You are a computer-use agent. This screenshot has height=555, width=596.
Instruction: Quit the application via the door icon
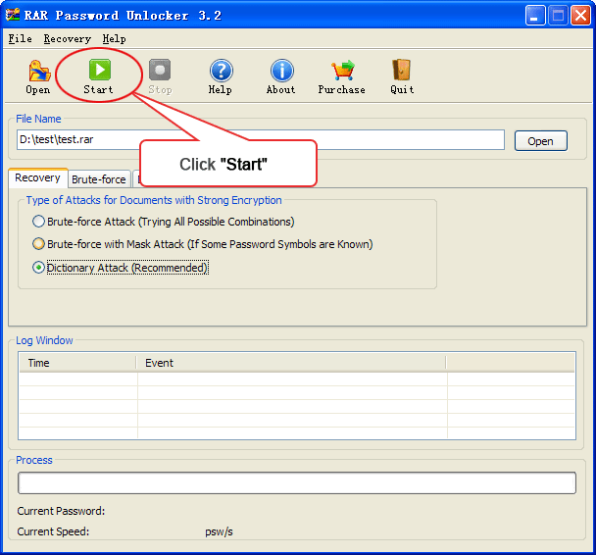coord(402,76)
